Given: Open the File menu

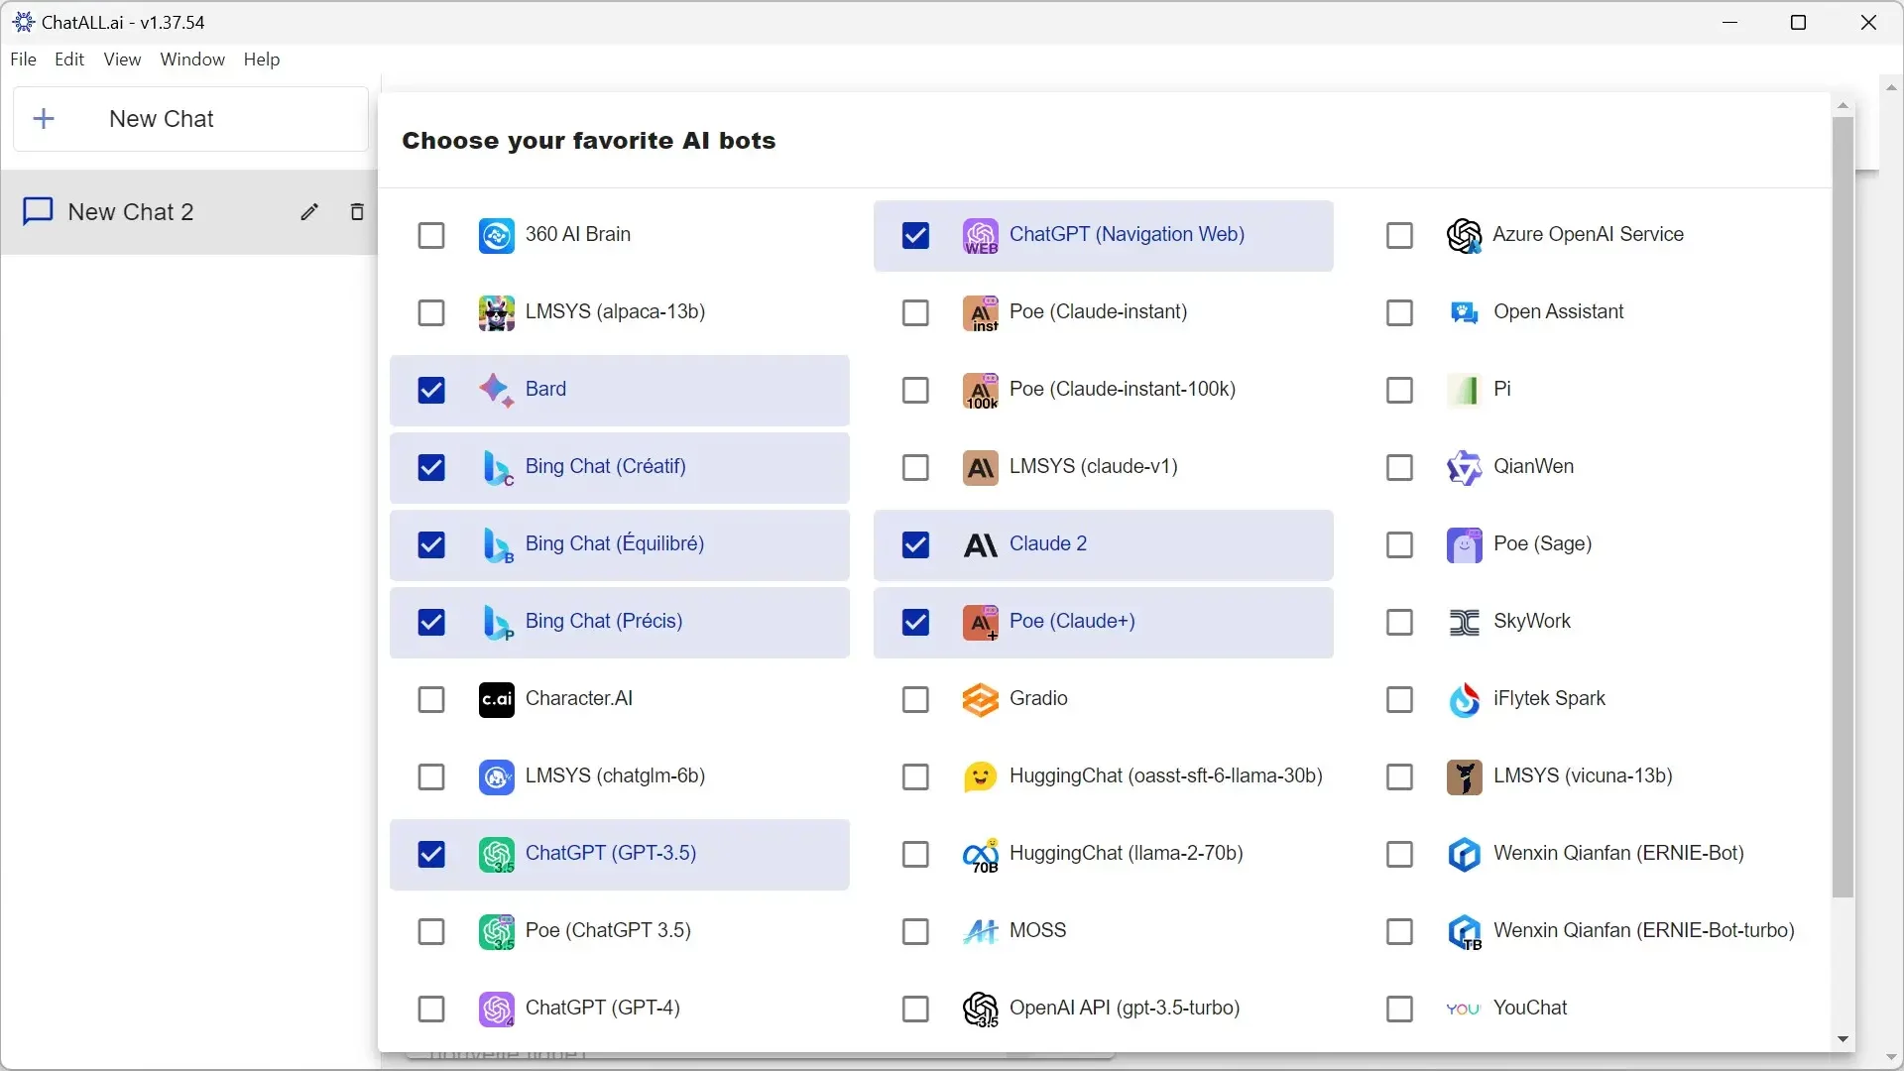Looking at the screenshot, I should [23, 59].
